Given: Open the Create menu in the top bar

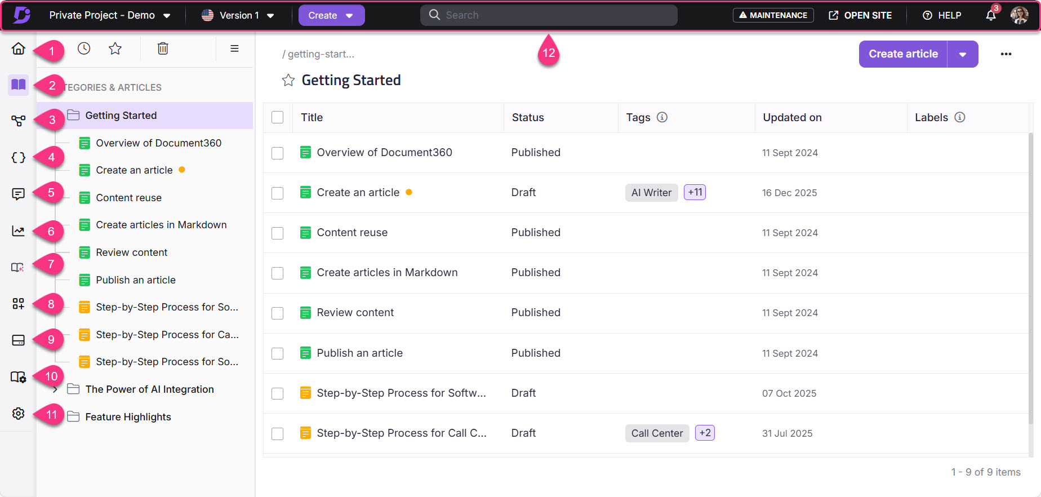Looking at the screenshot, I should click(331, 15).
